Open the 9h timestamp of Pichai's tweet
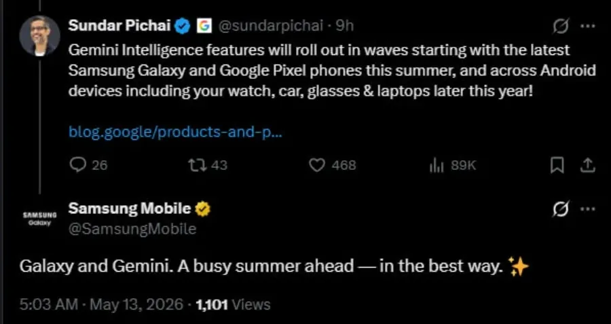Image resolution: width=611 pixels, height=324 pixels. click(x=344, y=26)
